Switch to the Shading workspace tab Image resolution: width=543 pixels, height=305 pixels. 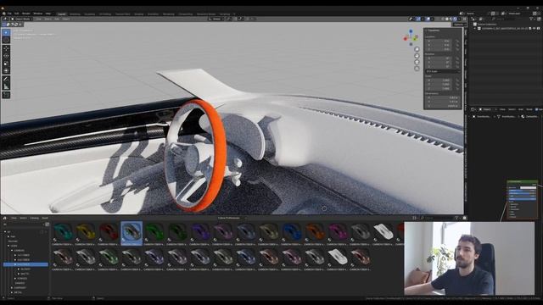tap(138, 14)
